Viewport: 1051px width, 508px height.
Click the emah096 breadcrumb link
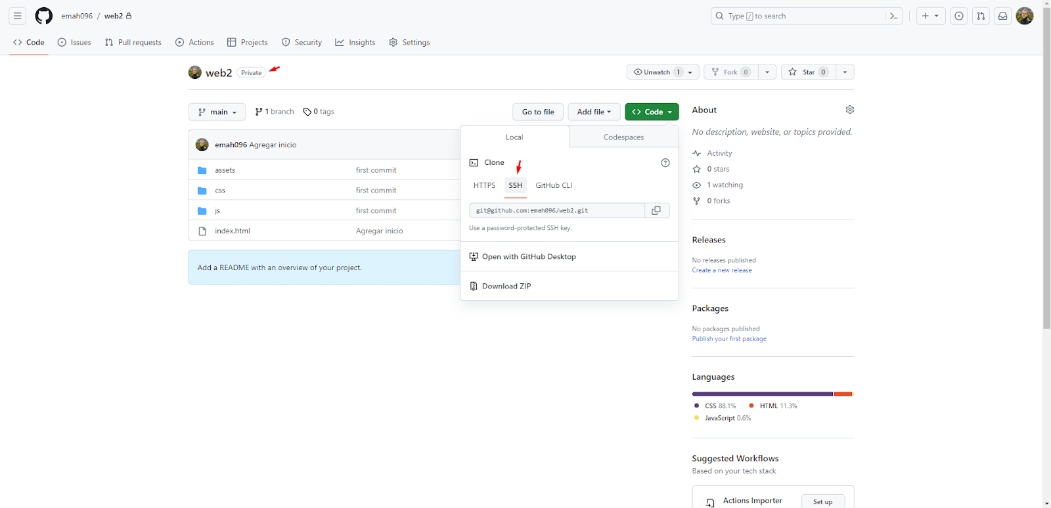point(77,16)
